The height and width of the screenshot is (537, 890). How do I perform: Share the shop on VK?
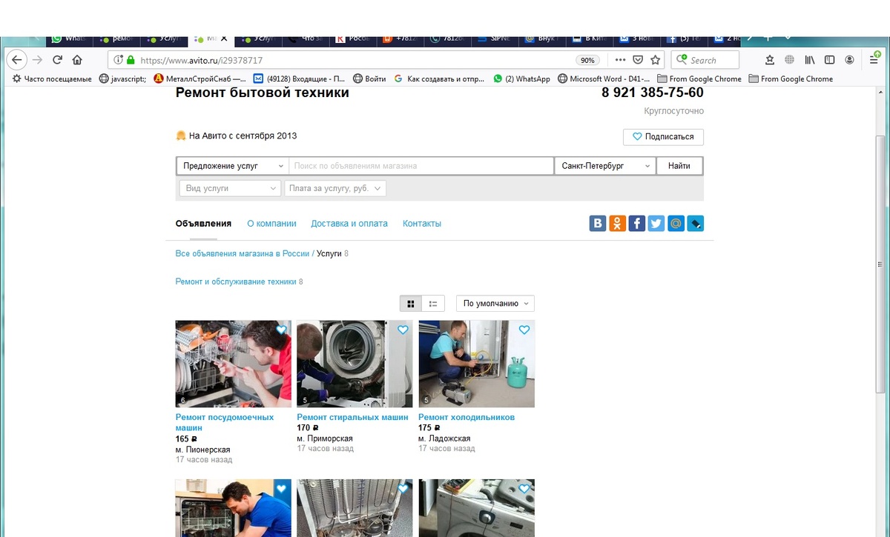point(598,223)
